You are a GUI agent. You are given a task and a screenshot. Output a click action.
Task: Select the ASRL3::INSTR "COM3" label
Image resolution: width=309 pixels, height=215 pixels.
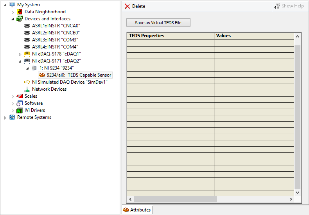tap(55, 40)
